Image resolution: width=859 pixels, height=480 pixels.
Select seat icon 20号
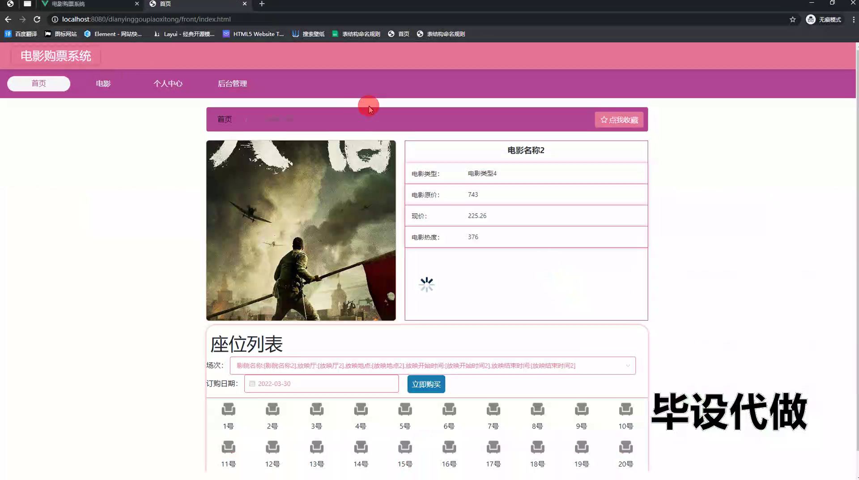(x=626, y=447)
